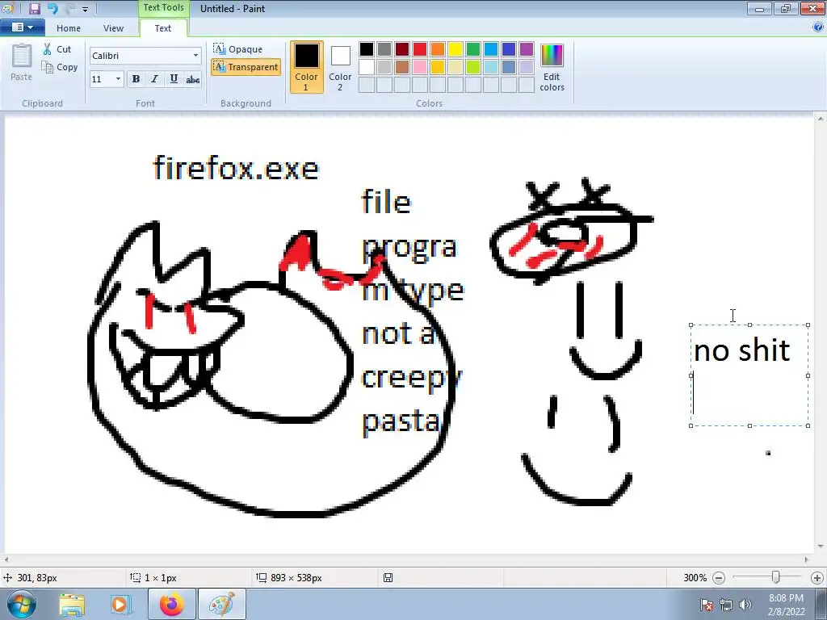Screen dimensions: 827x620
Task: Open Windows Explorer from the taskbar
Action: [x=72, y=605]
